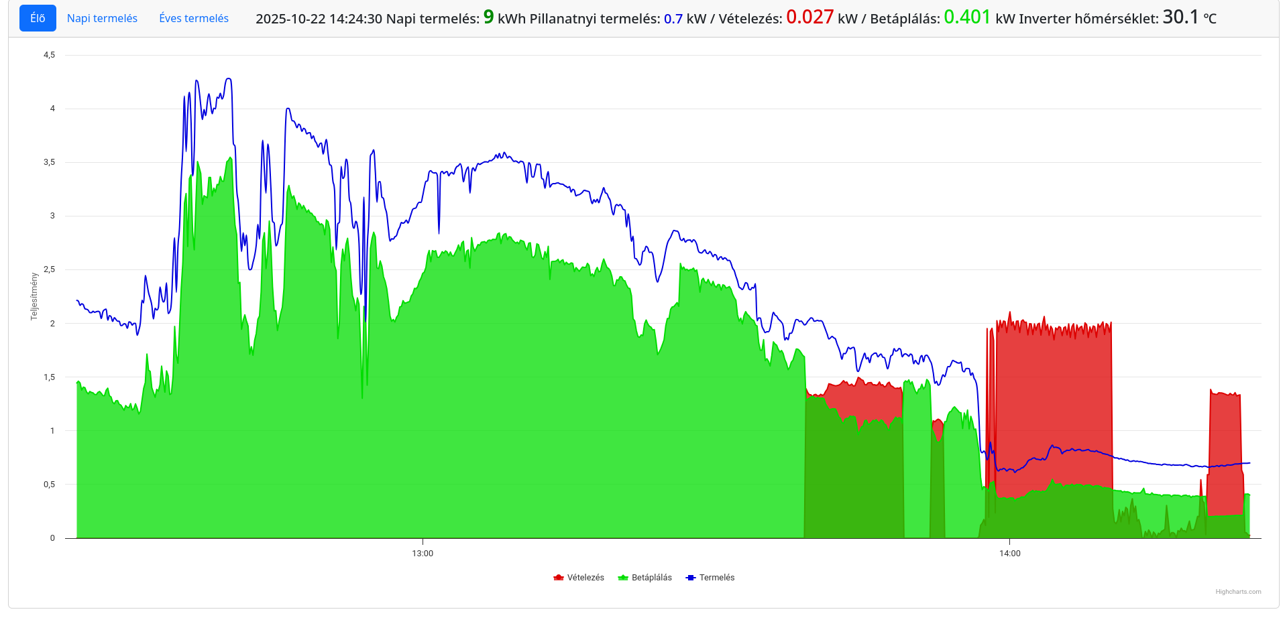Click the 14:00 x-axis time label
This screenshot has height=632, width=1287.
1009,554
